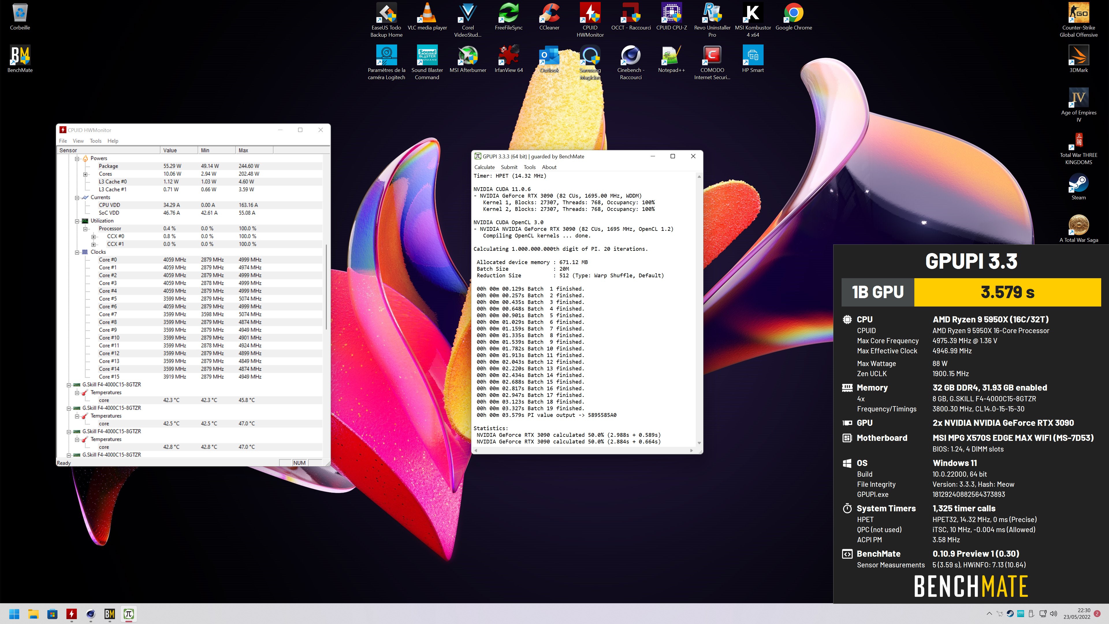Open the Total War THREE KINGDOMS shortcut
Viewport: 1109px width, 624px height.
click(1078, 148)
